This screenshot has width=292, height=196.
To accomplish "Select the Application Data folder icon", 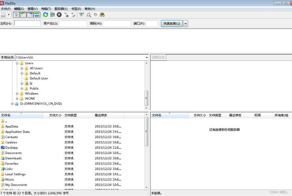I will click(3, 132).
